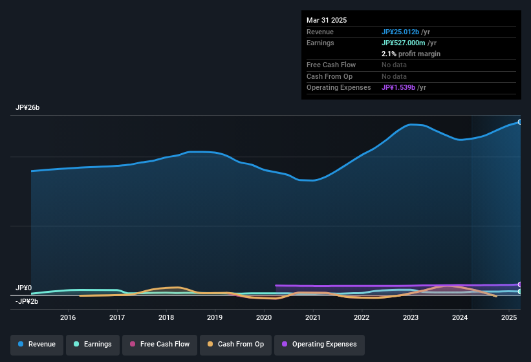Screen dimensions: 531x362
Task: Toggle the Revenue series legend button
Action: (37, 345)
